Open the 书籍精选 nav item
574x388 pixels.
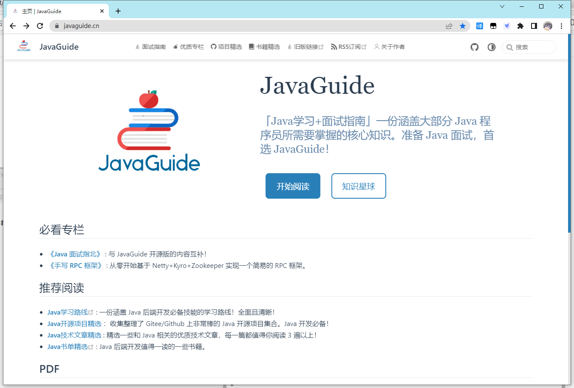coord(264,47)
